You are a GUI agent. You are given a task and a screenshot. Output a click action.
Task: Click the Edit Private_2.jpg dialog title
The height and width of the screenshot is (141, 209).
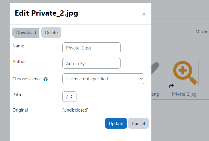coord(46,13)
